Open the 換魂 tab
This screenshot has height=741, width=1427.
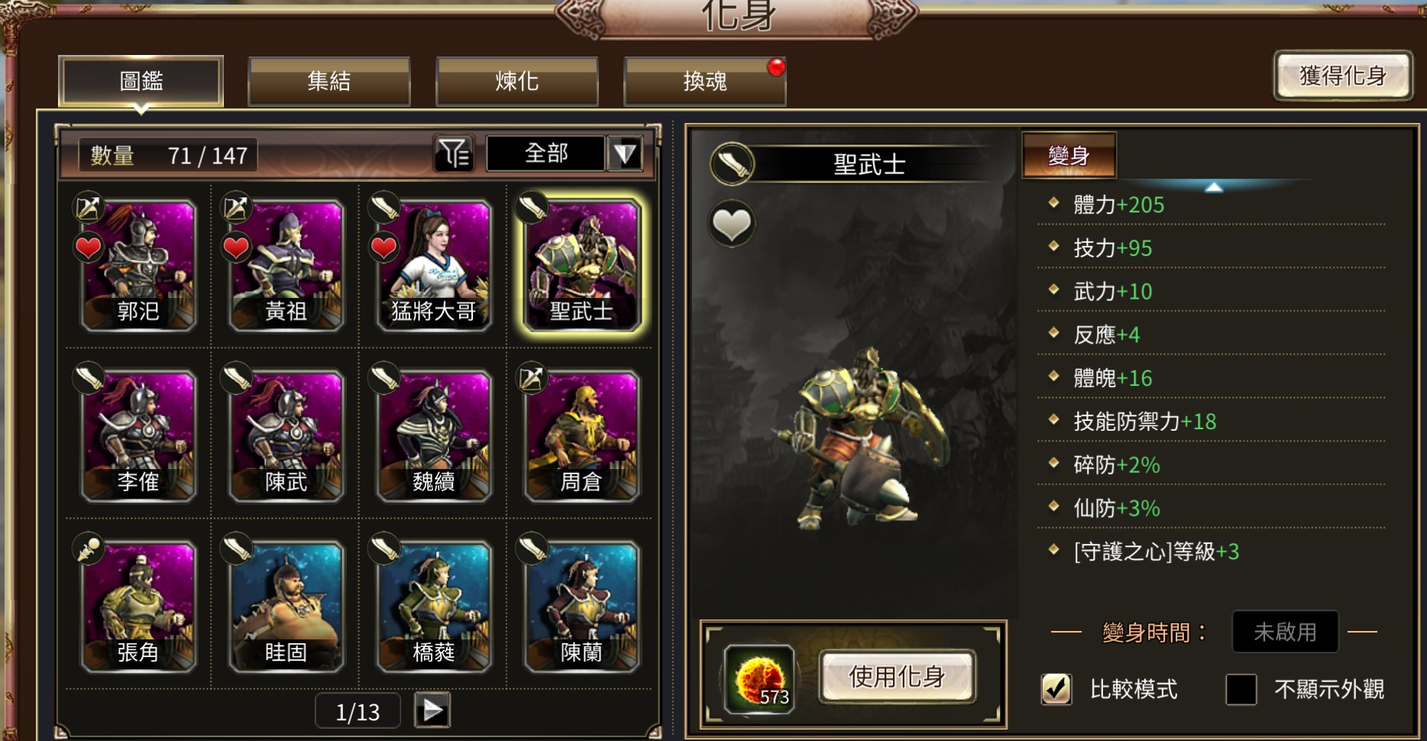[x=705, y=81]
